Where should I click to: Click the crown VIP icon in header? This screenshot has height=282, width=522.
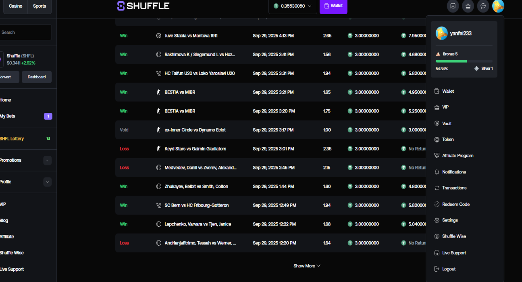[x=468, y=6]
